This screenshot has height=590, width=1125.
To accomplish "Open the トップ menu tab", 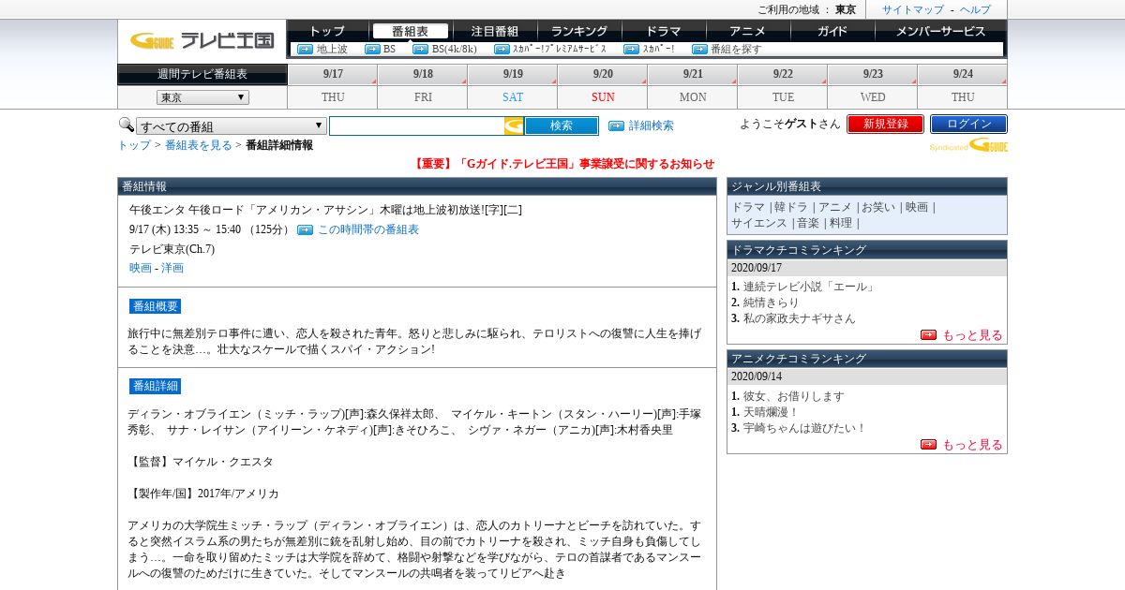I will pos(327,31).
